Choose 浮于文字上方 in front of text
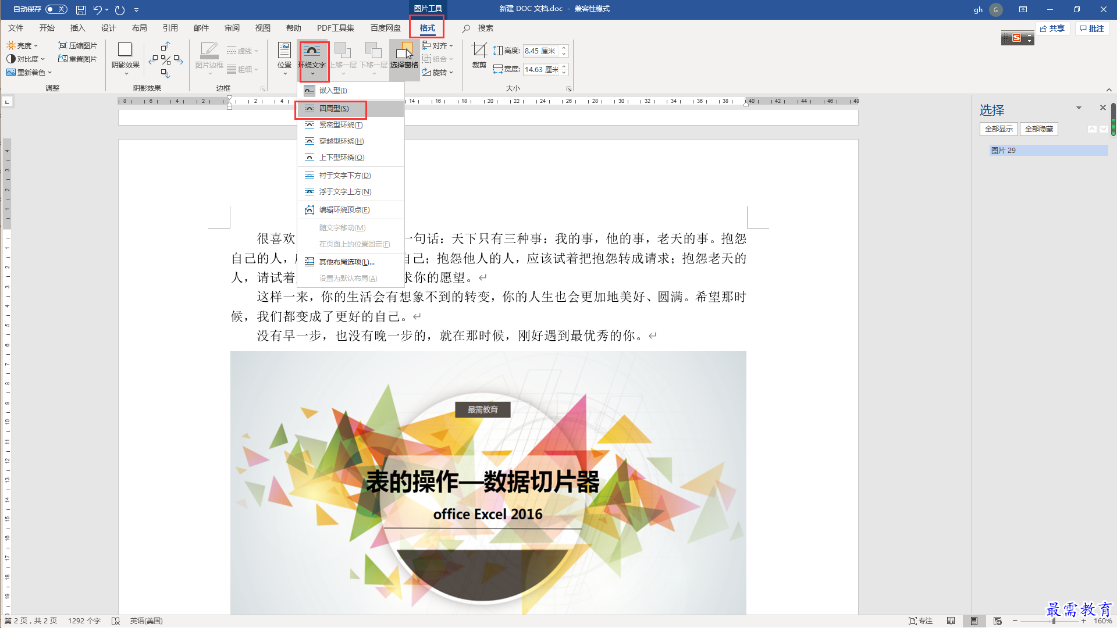Image resolution: width=1117 pixels, height=628 pixels. click(351, 192)
